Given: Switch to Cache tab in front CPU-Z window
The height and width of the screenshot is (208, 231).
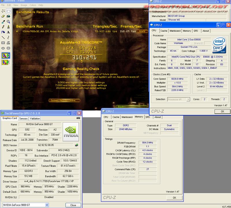Looking at the screenshot, I should 164,31.
